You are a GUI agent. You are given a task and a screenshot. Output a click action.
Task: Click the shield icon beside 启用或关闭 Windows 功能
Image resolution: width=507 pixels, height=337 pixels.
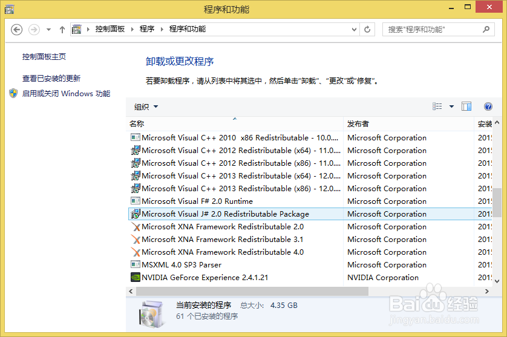13,93
